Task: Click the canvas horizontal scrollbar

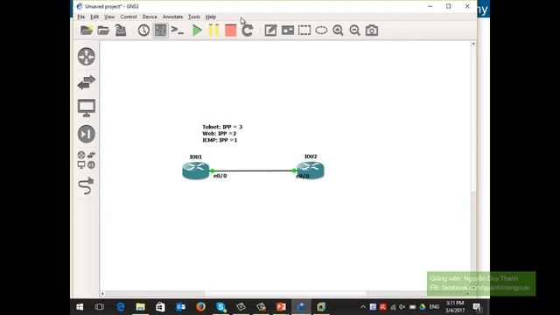Action: click(286, 294)
